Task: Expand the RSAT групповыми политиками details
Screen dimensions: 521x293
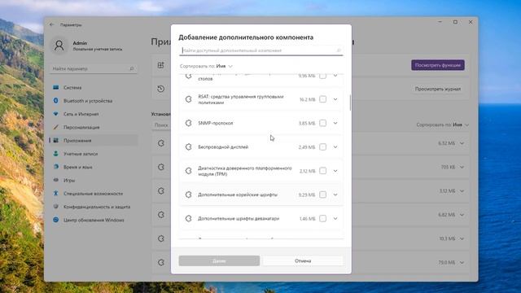Action: tap(335, 99)
